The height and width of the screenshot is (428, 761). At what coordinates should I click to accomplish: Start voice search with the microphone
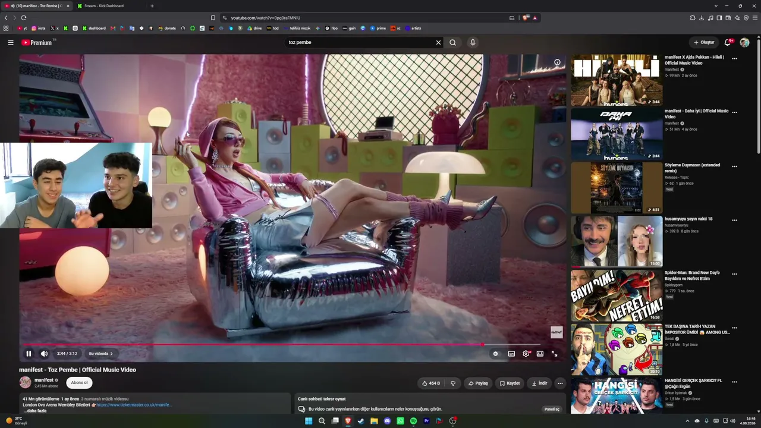click(473, 43)
